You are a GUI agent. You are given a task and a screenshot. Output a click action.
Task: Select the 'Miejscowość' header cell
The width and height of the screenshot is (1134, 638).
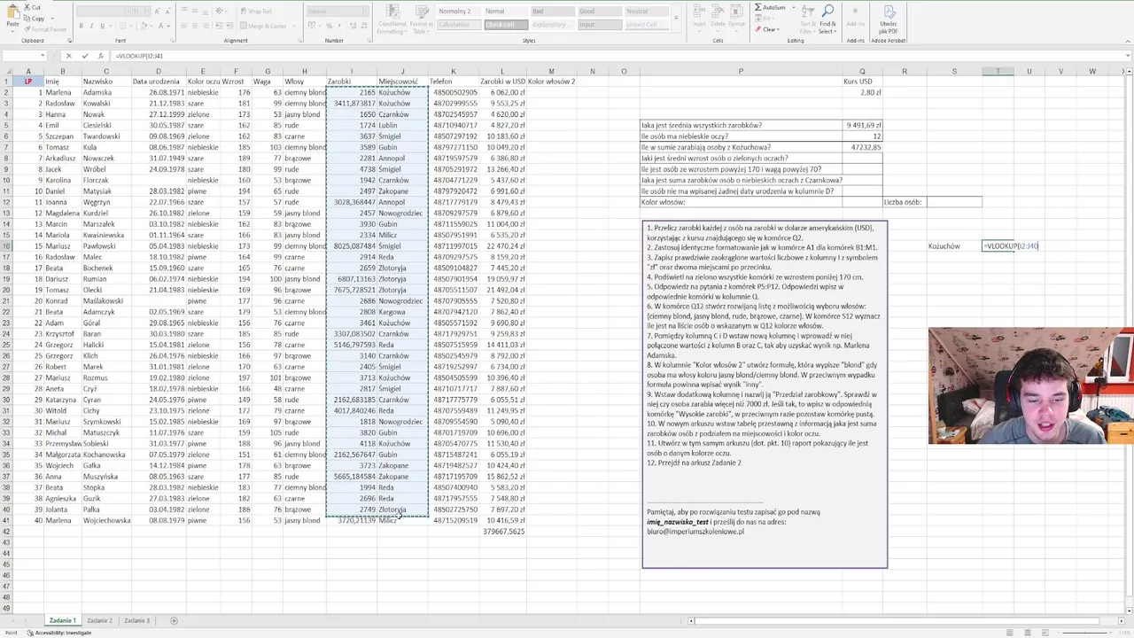tap(402, 82)
